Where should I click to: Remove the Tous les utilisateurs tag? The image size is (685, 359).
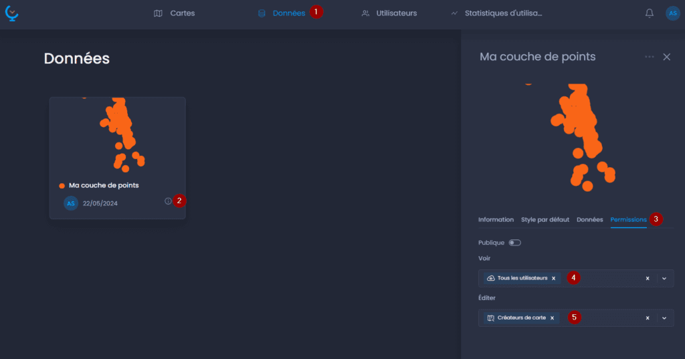553,278
